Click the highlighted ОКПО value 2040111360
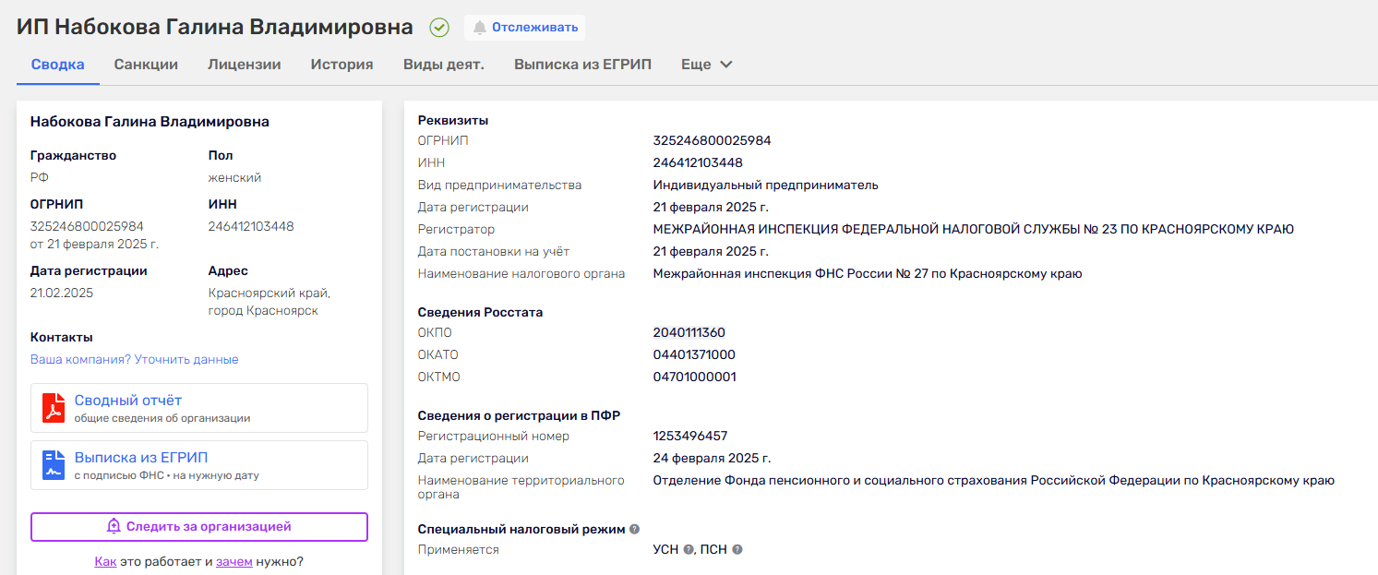Screen dimensions: 1378x575 pyautogui.click(x=689, y=333)
